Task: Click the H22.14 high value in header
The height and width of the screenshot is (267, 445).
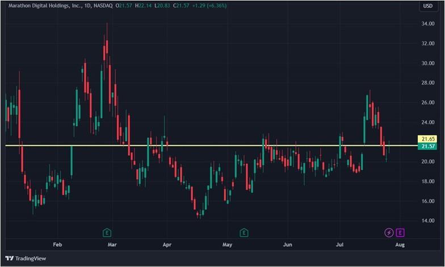Action: (x=143, y=6)
